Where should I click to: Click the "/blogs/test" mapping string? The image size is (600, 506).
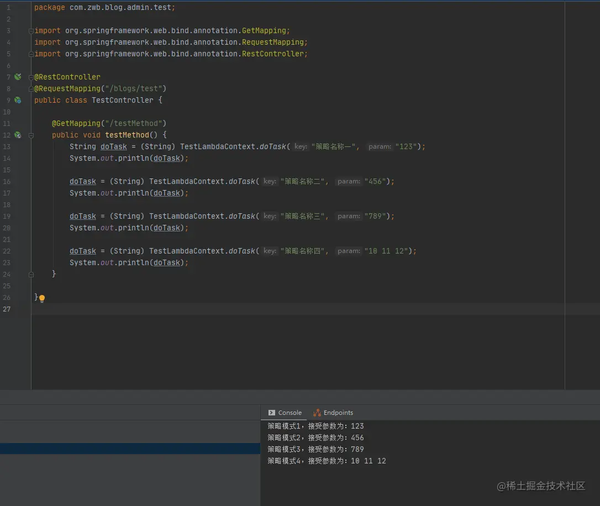(134, 89)
